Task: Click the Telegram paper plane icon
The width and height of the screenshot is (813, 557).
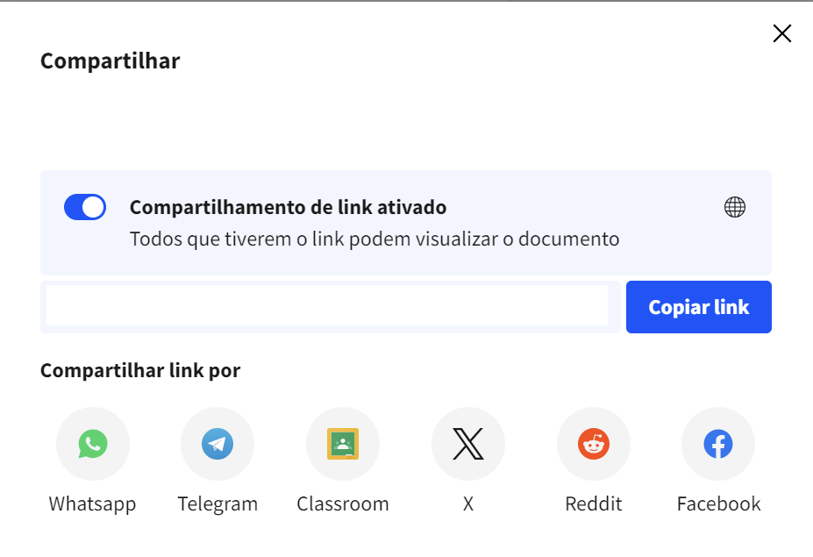Action: pyautogui.click(x=218, y=444)
